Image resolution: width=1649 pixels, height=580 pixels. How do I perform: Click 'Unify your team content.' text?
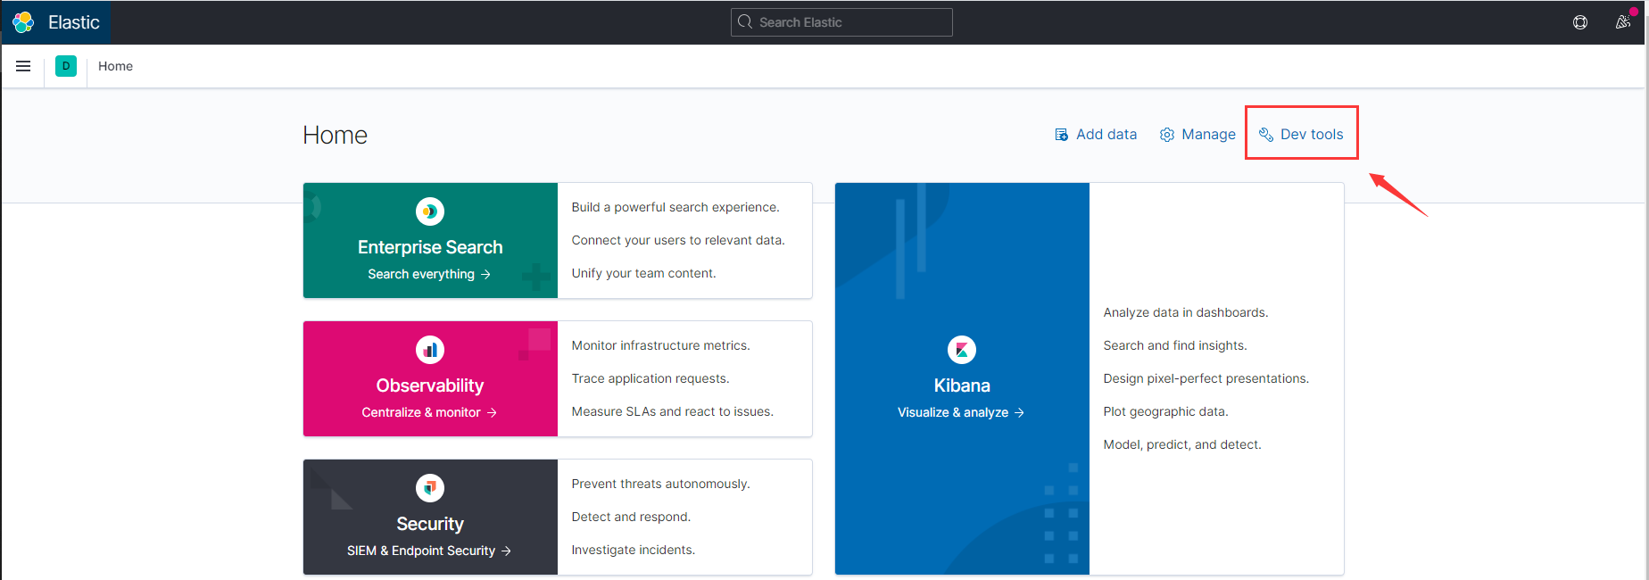coord(643,273)
